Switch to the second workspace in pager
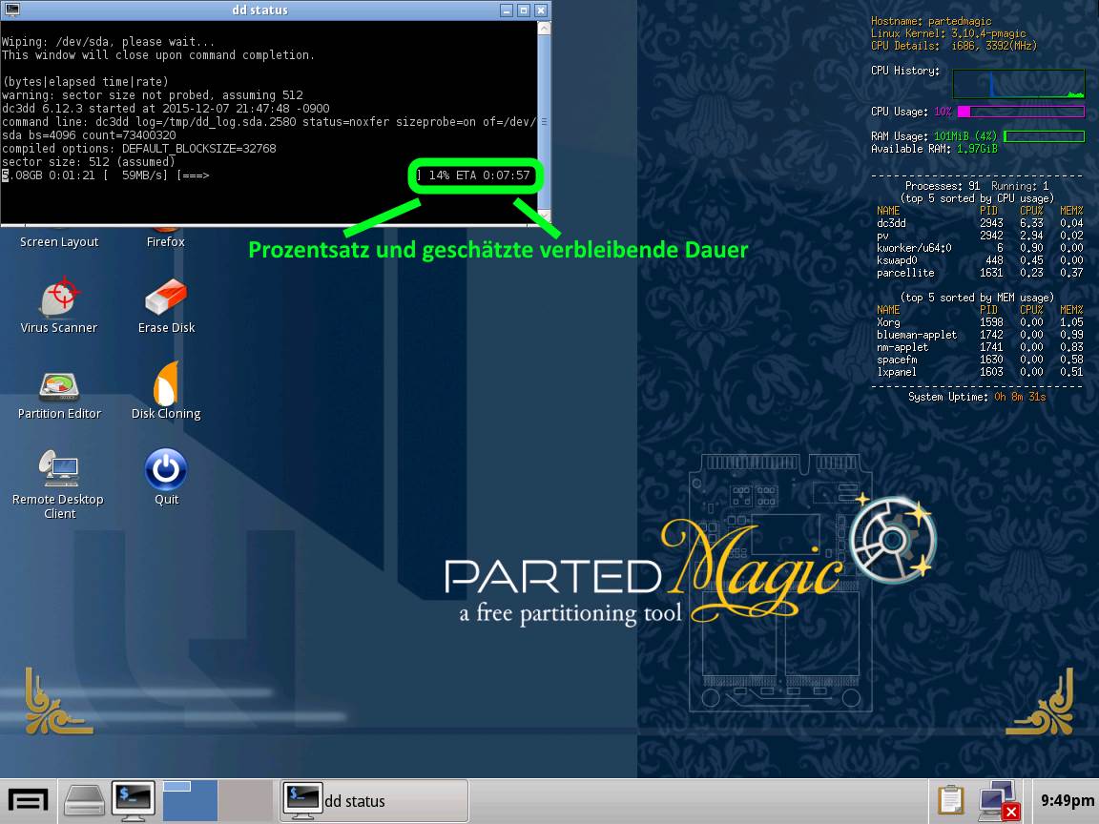1099x824 pixels. (x=245, y=800)
